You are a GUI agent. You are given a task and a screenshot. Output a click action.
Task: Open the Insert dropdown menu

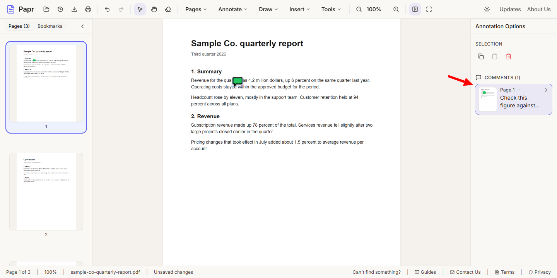pyautogui.click(x=300, y=9)
